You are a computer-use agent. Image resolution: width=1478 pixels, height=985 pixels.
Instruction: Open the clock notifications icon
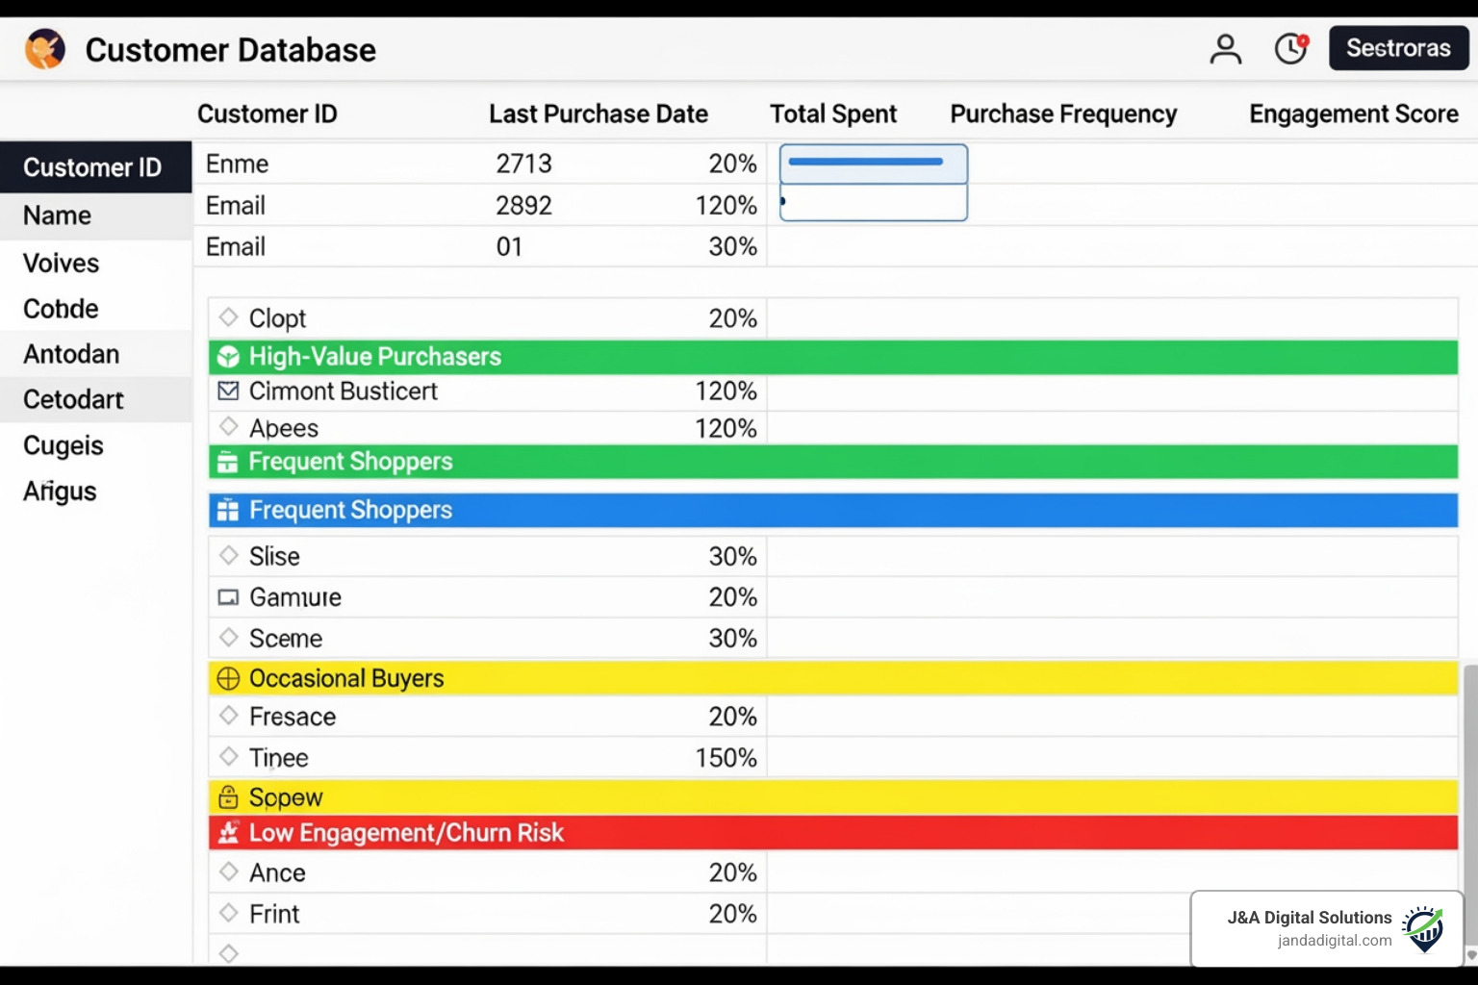(1291, 48)
